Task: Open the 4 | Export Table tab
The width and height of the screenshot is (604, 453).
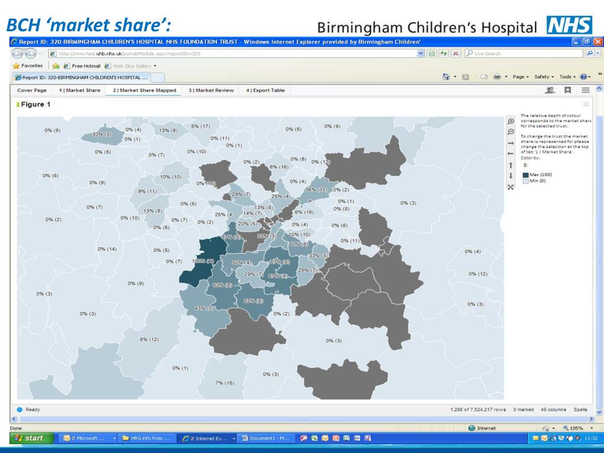Action: pos(265,90)
